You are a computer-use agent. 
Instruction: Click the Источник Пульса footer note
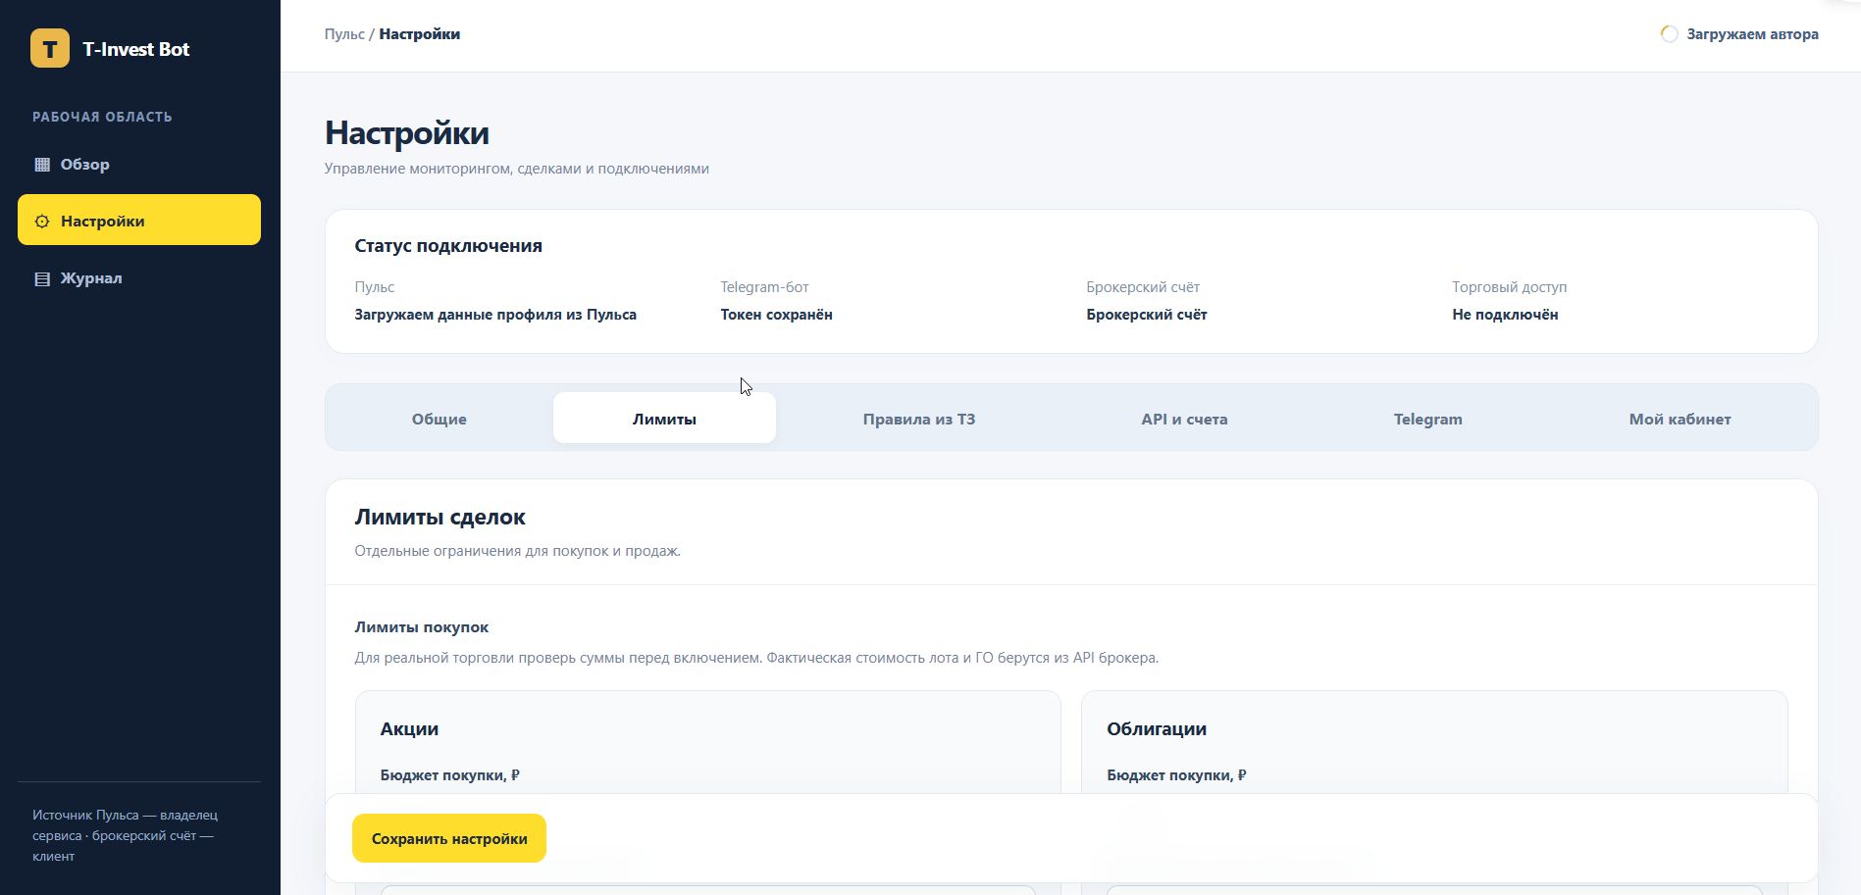click(x=126, y=835)
